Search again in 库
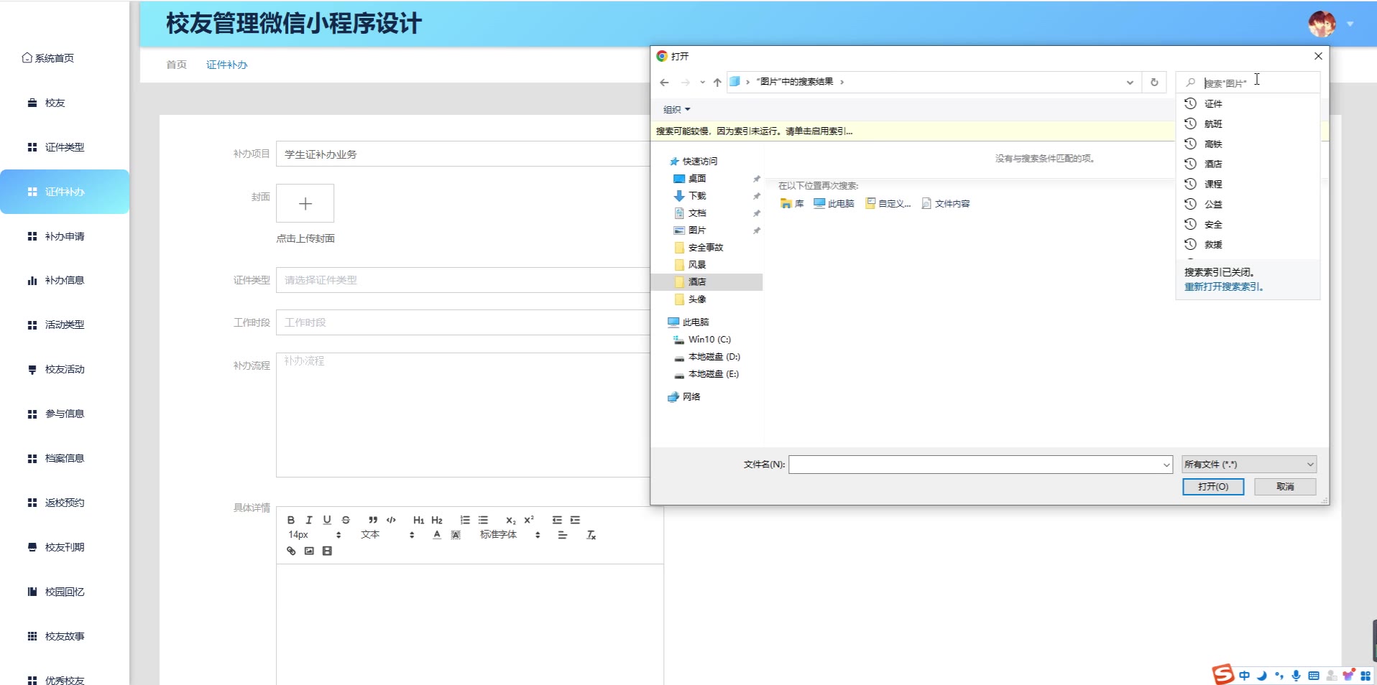Screen dimensions: 1377x685 pyautogui.click(x=792, y=204)
